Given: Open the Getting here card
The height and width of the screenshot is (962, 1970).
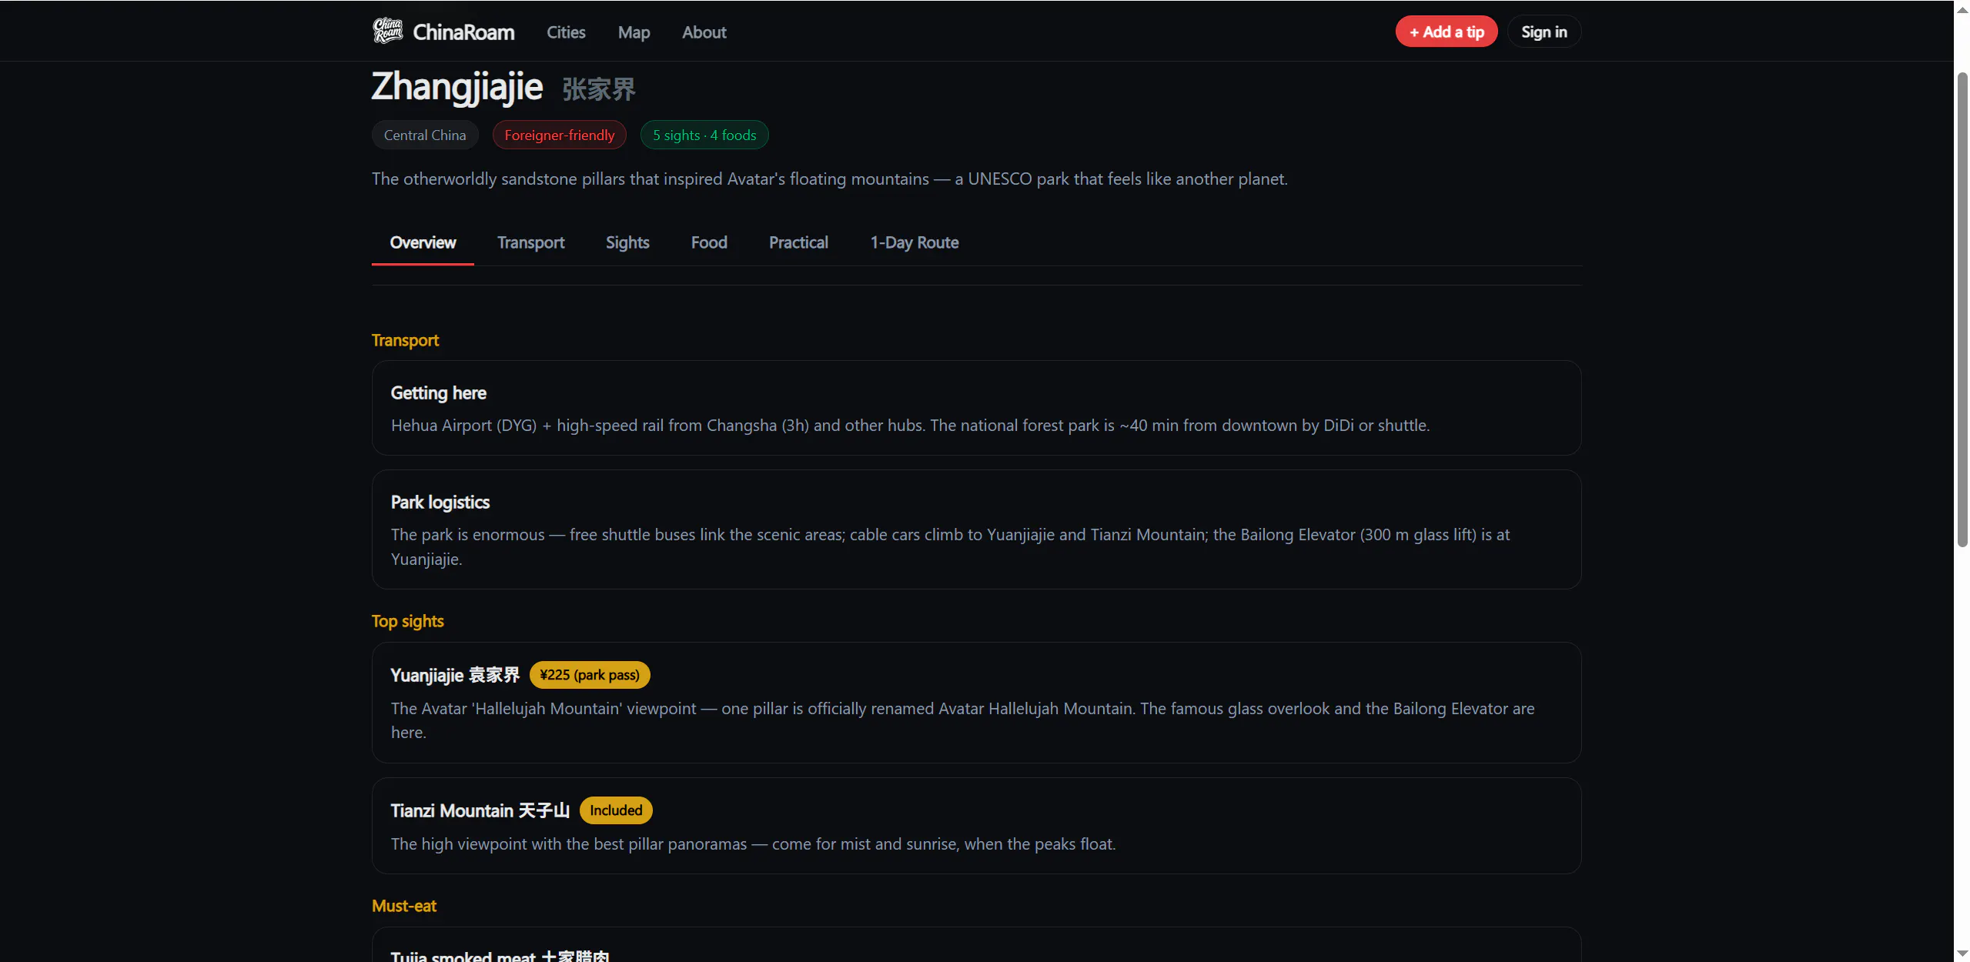Looking at the screenshot, I should [976, 408].
